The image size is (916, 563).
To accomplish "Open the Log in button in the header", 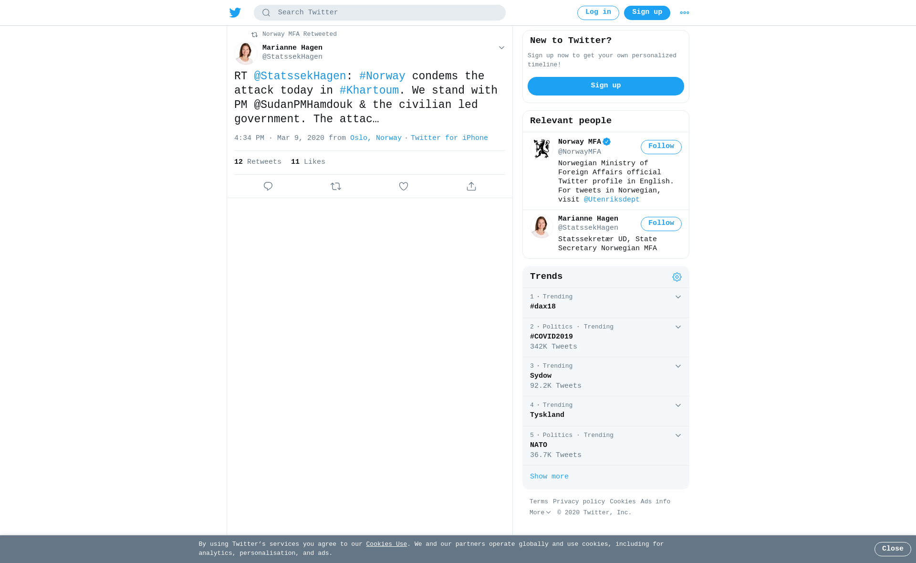I will 598,13.
